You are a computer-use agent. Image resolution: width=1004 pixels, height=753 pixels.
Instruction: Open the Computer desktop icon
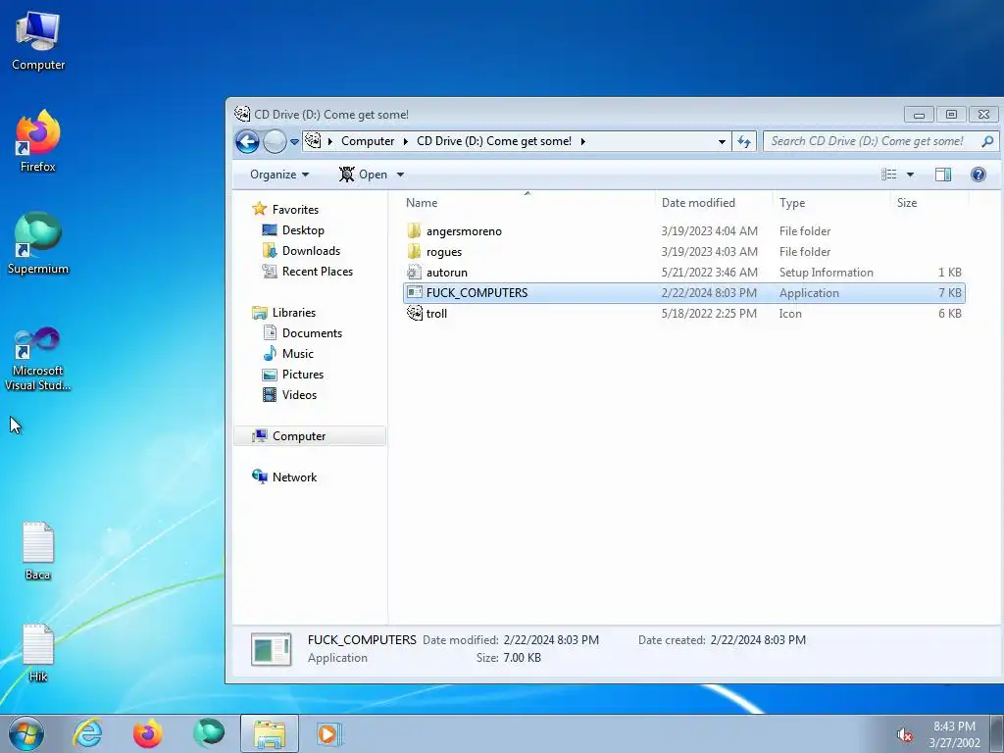point(38,40)
